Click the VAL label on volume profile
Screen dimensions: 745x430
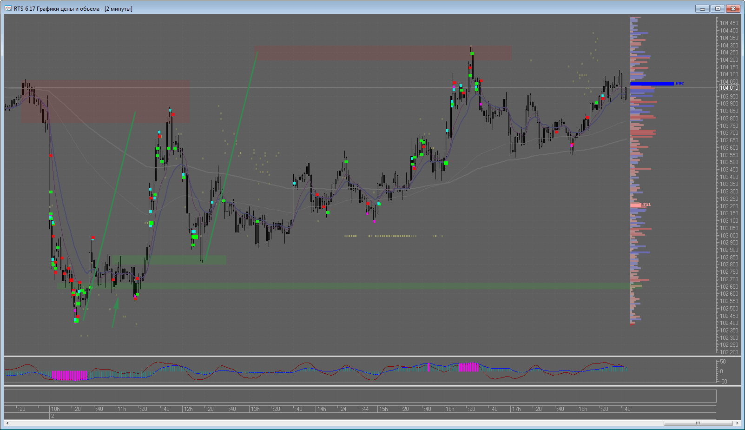[x=647, y=205]
